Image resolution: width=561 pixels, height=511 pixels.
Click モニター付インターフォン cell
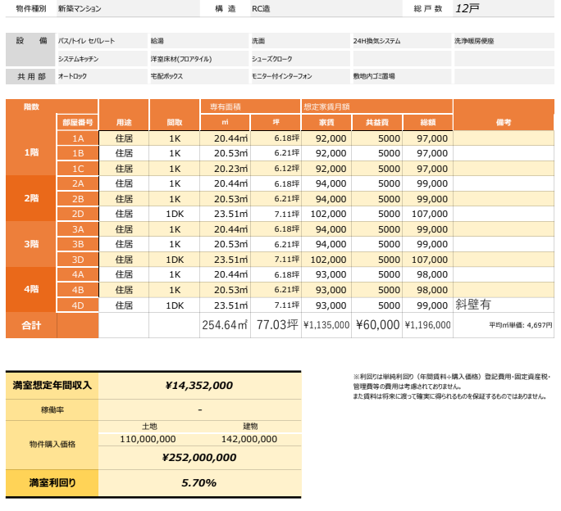point(300,76)
